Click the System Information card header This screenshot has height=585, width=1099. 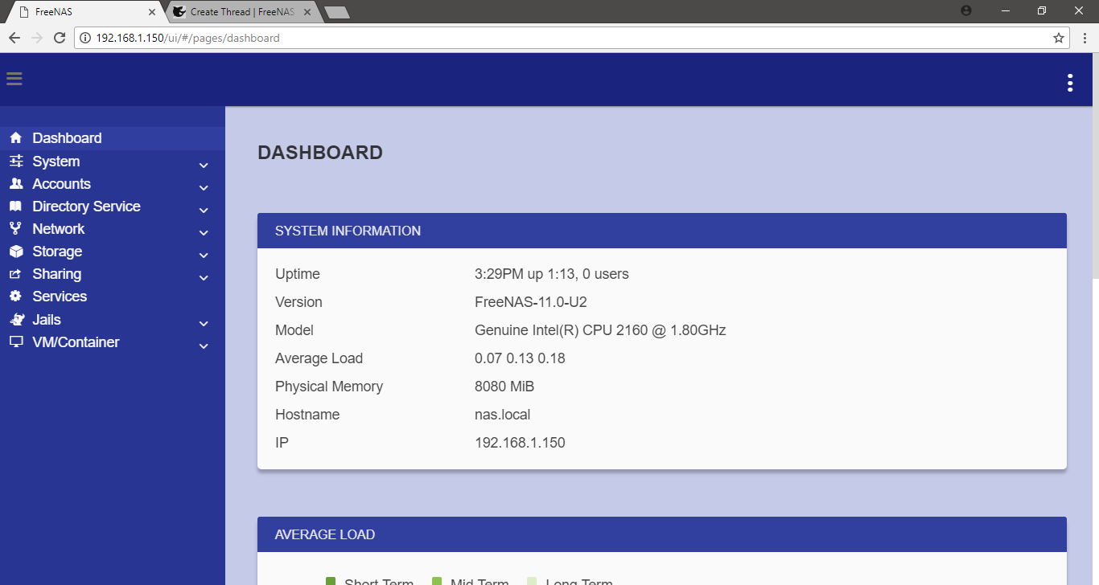(x=662, y=231)
